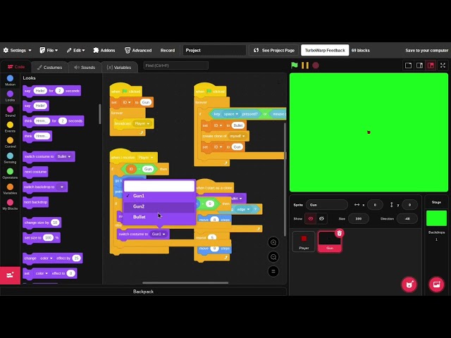Click the Find (Ctrl+F) search box
451x338 pixels.
click(x=175, y=65)
